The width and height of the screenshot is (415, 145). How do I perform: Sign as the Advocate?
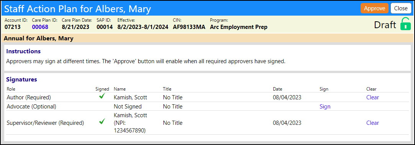point(325,107)
